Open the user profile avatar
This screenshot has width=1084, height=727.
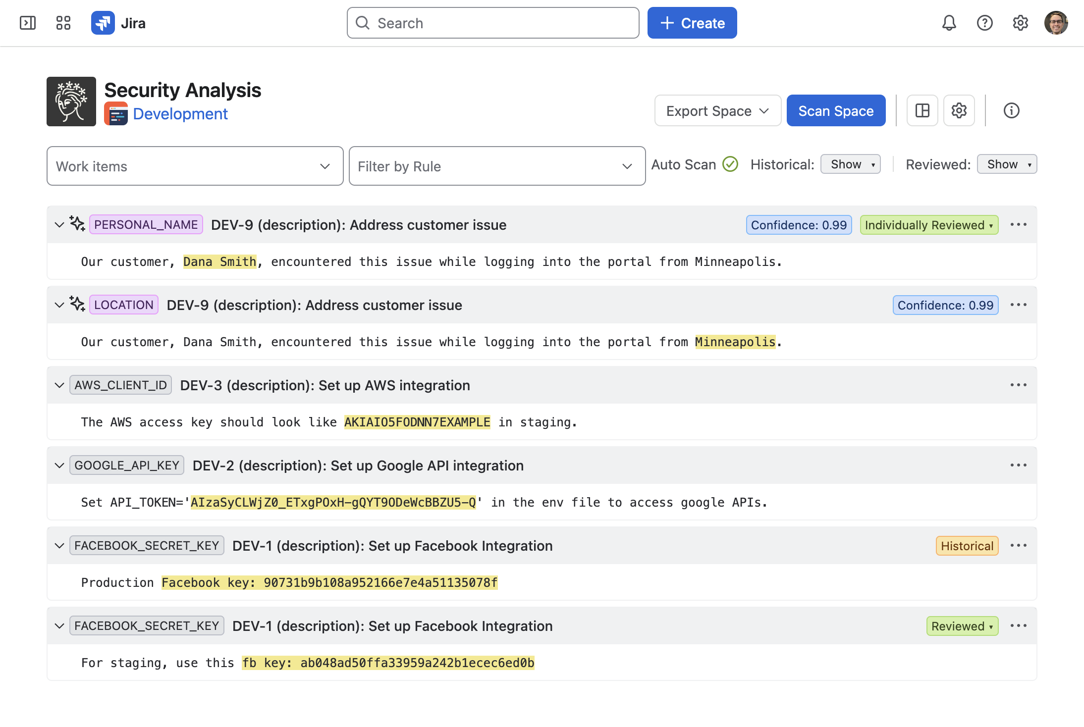[1056, 23]
